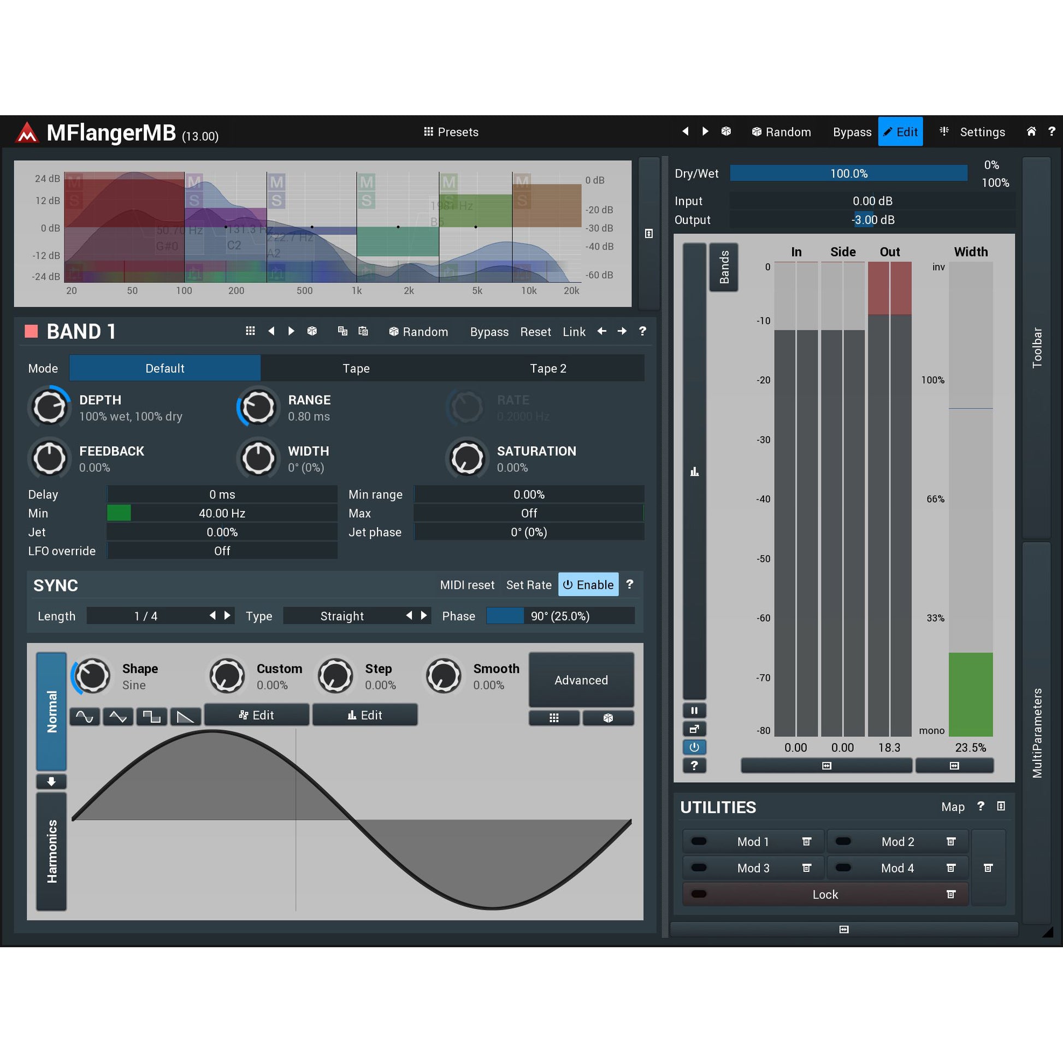Select the triangle wave shape icon
Viewport: 1063px width, 1063px height.
pos(119,716)
